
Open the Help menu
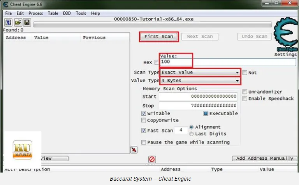tap(95, 13)
